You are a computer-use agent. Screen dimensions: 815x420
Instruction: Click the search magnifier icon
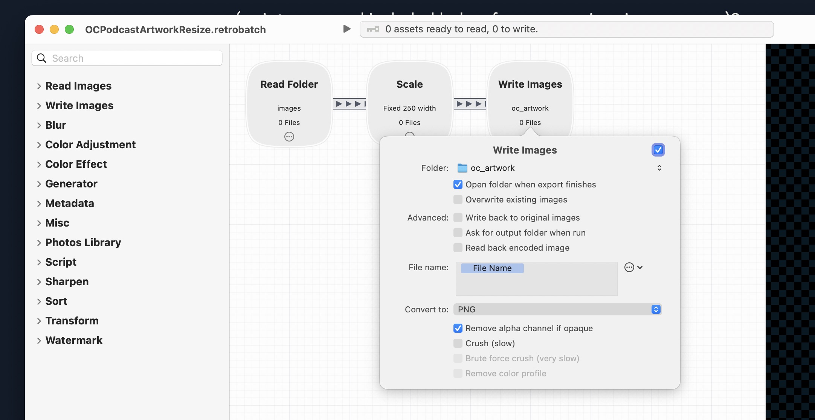click(41, 58)
